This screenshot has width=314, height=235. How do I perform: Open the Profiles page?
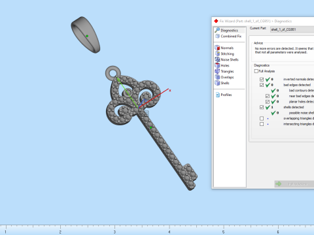[x=224, y=95]
